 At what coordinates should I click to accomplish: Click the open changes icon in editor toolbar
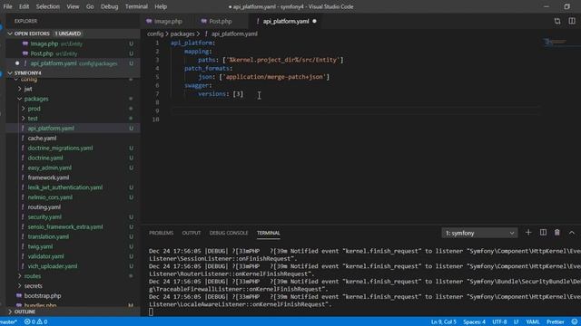pos(557,22)
